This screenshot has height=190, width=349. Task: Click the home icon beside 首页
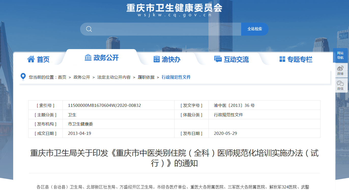tap(31, 59)
